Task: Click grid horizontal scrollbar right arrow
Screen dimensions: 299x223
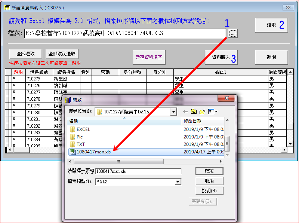Action: pyautogui.click(x=284, y=150)
